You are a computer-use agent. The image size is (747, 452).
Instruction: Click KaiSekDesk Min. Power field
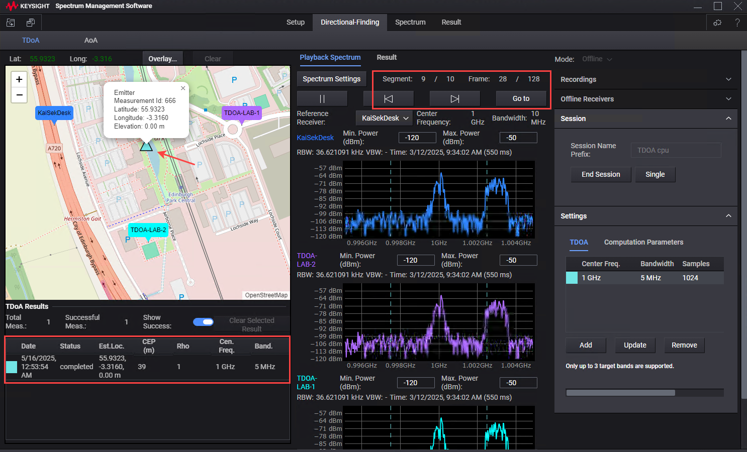417,138
